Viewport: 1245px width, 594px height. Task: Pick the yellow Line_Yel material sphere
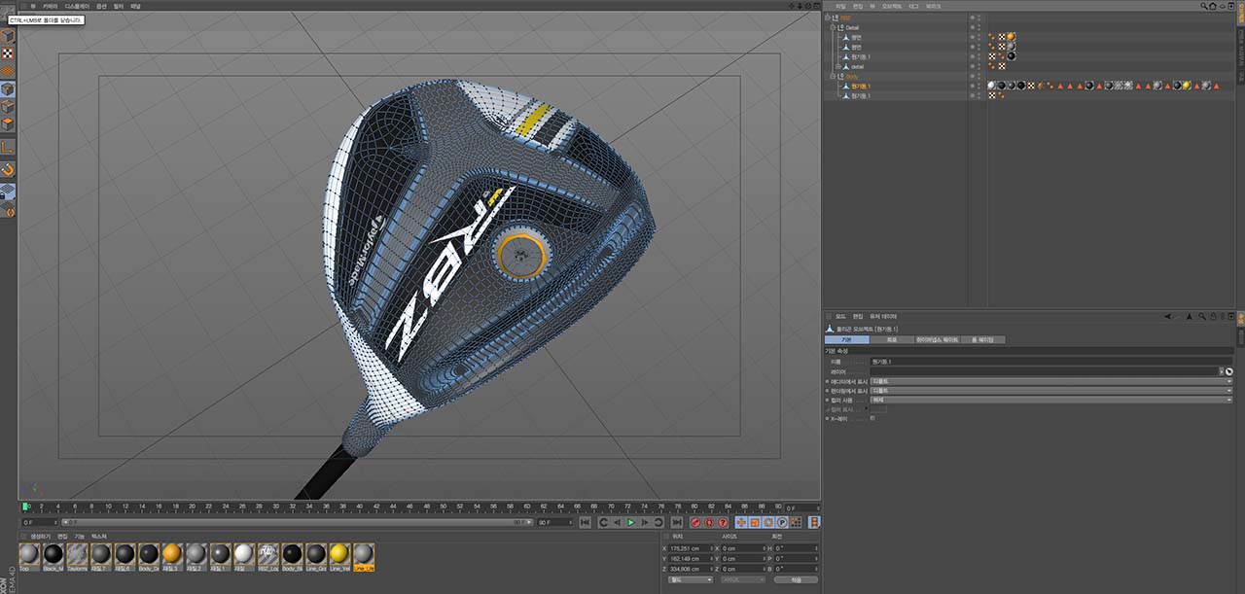[339, 554]
